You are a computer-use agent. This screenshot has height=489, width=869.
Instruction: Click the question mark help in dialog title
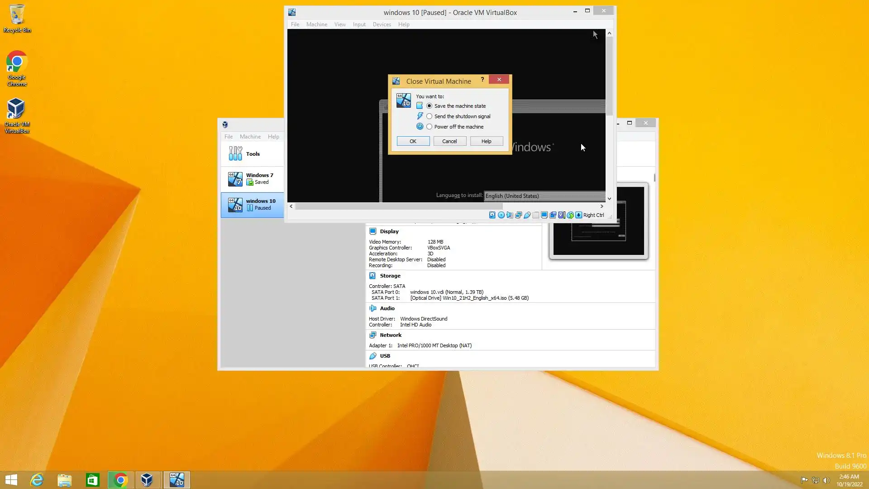click(482, 80)
